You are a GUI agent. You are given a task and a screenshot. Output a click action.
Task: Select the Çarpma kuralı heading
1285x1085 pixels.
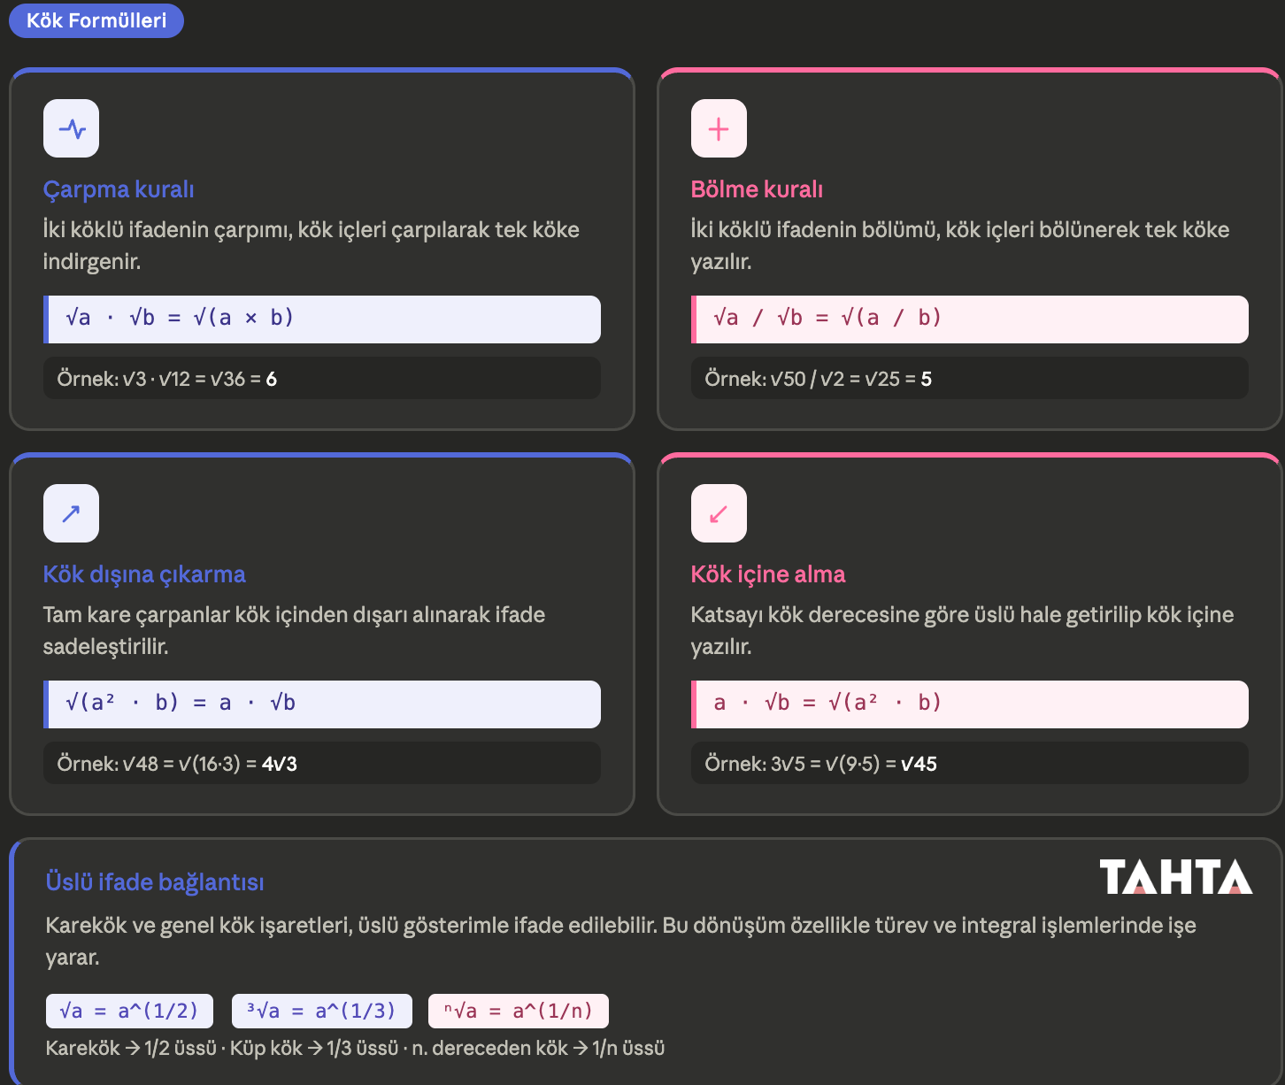point(119,189)
